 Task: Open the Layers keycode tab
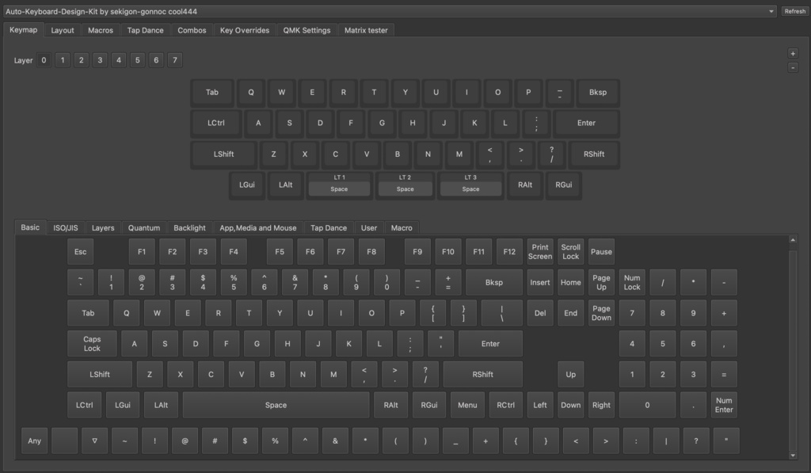point(103,227)
